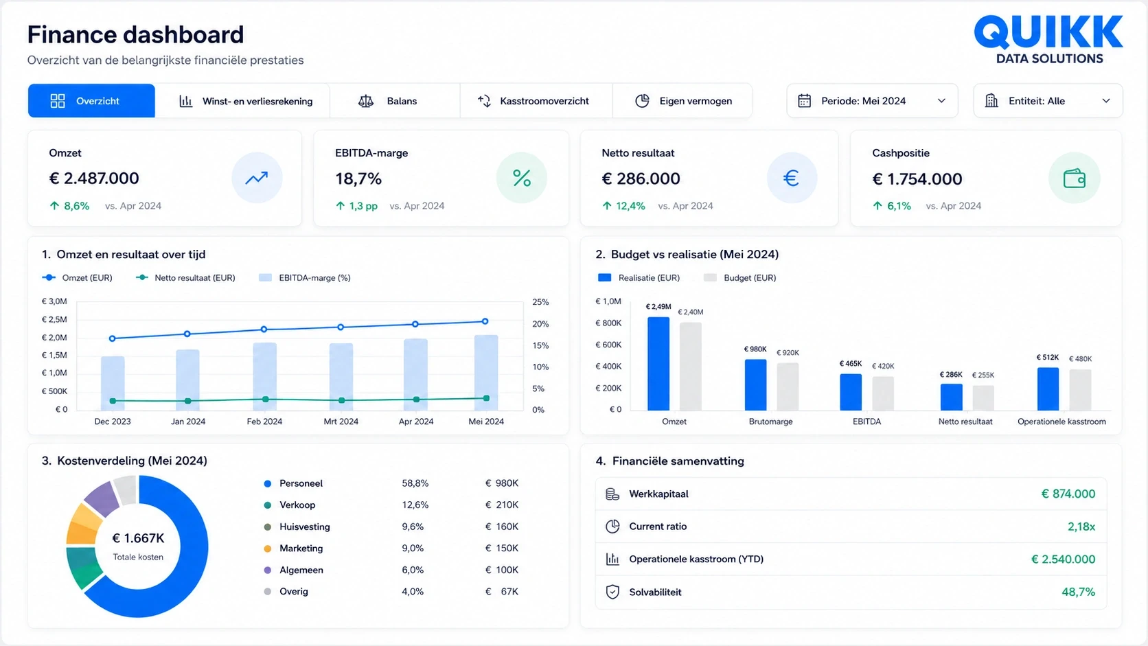The image size is (1148, 646).
Task: Expand the Entiteit selector via its chevron
Action: tap(1106, 101)
